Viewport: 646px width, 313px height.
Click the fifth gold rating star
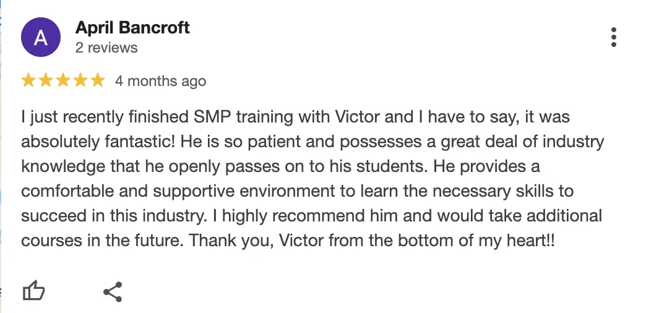[x=98, y=80]
